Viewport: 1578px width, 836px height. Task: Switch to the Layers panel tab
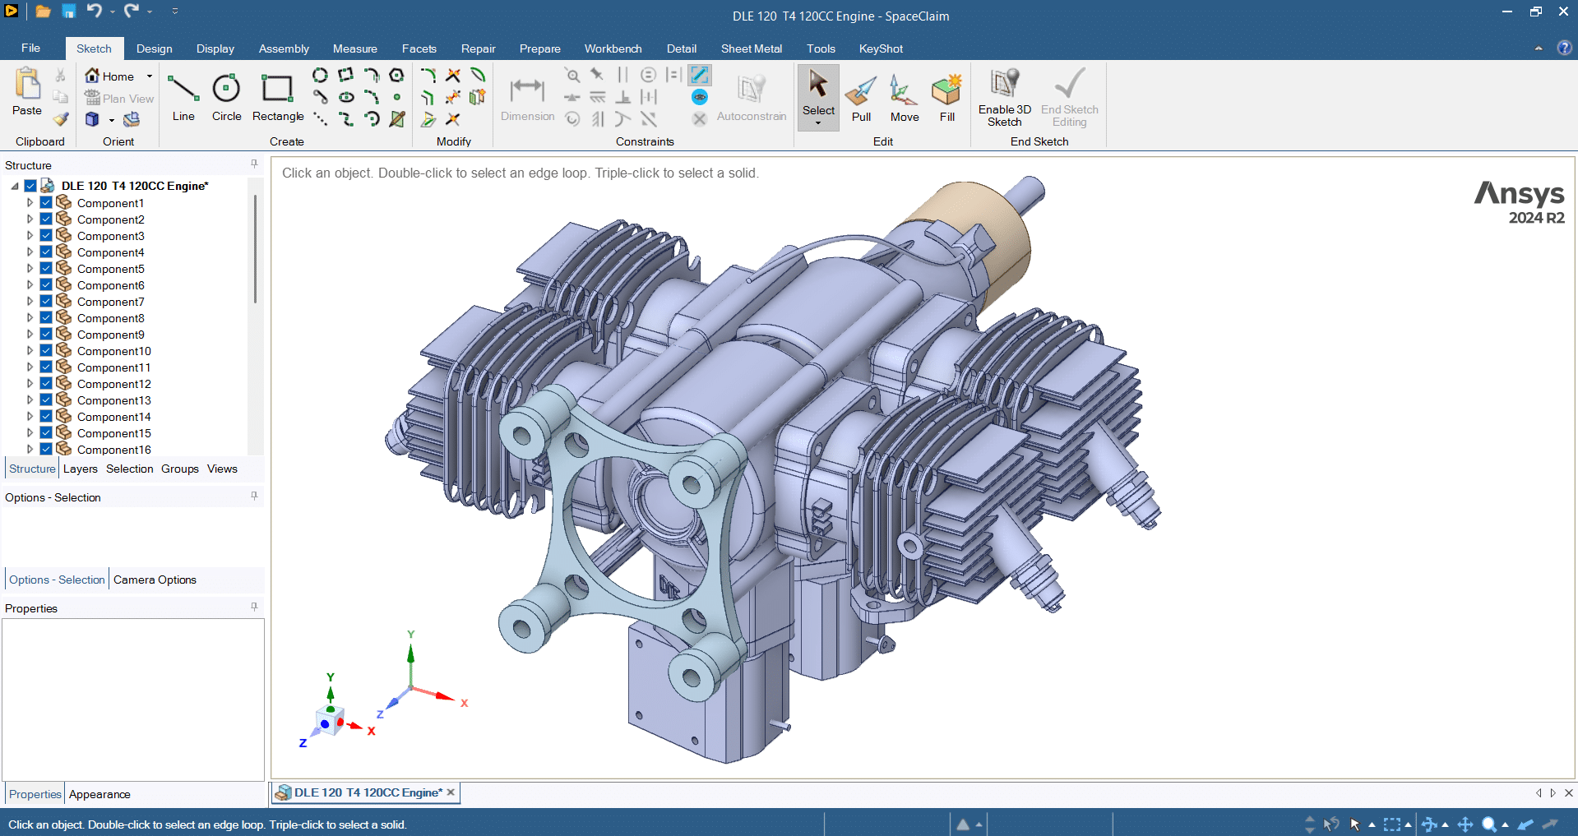80,469
